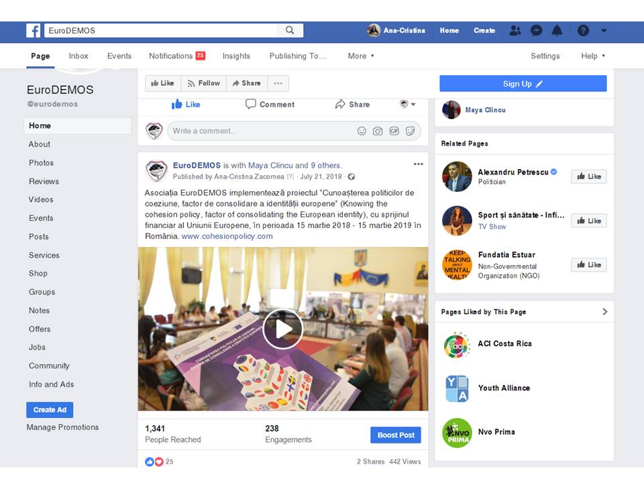This screenshot has width=644, height=483.
Task: Open the notifications bell icon
Action: point(557,30)
